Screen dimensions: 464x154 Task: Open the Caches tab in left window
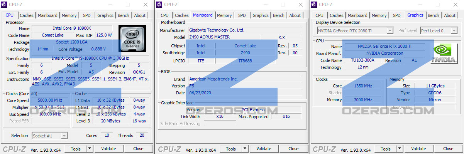[x=27, y=15]
